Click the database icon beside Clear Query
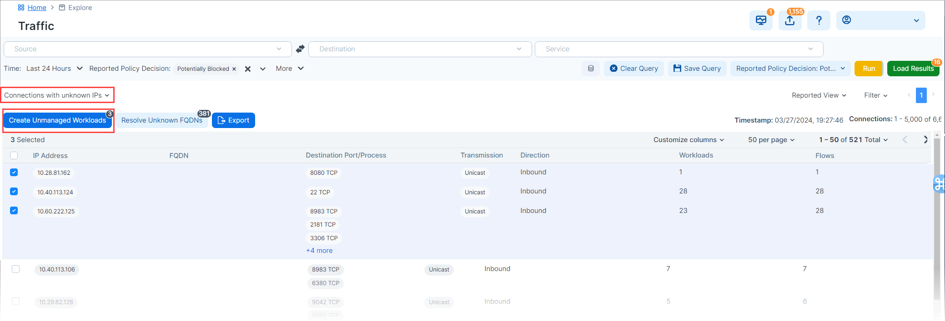This screenshot has height=321, width=945. [x=591, y=69]
